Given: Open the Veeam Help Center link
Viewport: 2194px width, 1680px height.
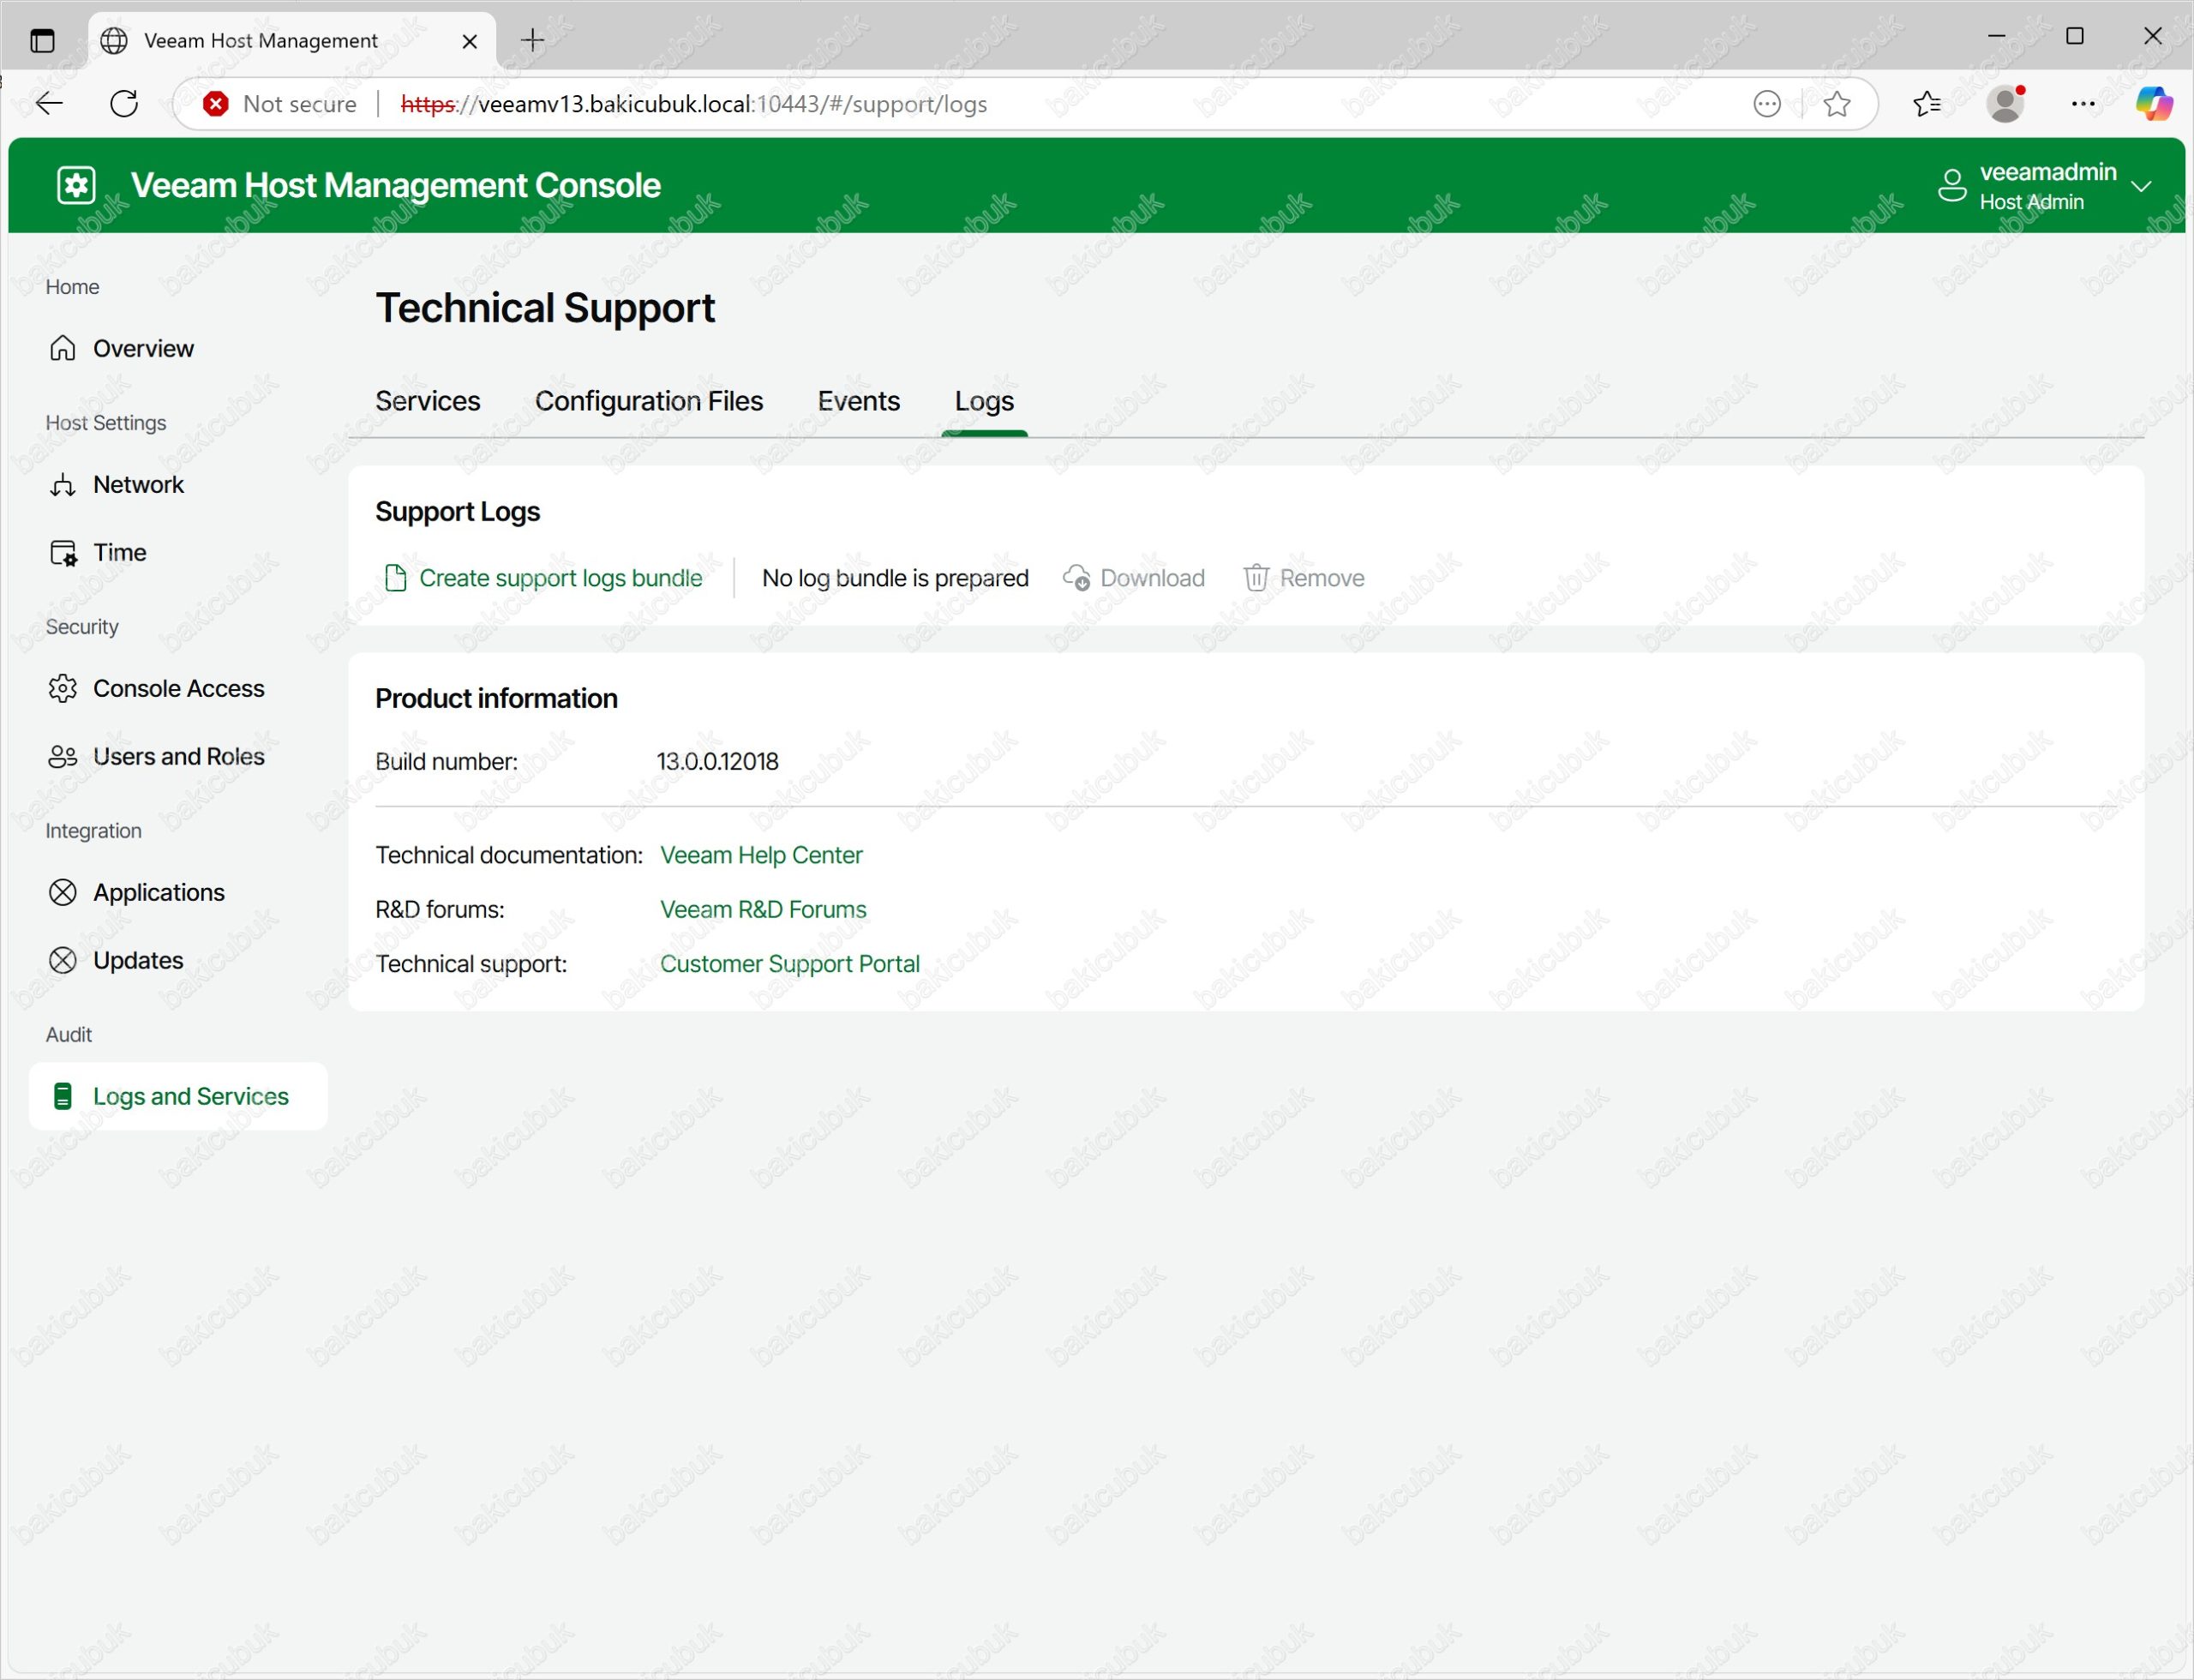Looking at the screenshot, I should 761,855.
